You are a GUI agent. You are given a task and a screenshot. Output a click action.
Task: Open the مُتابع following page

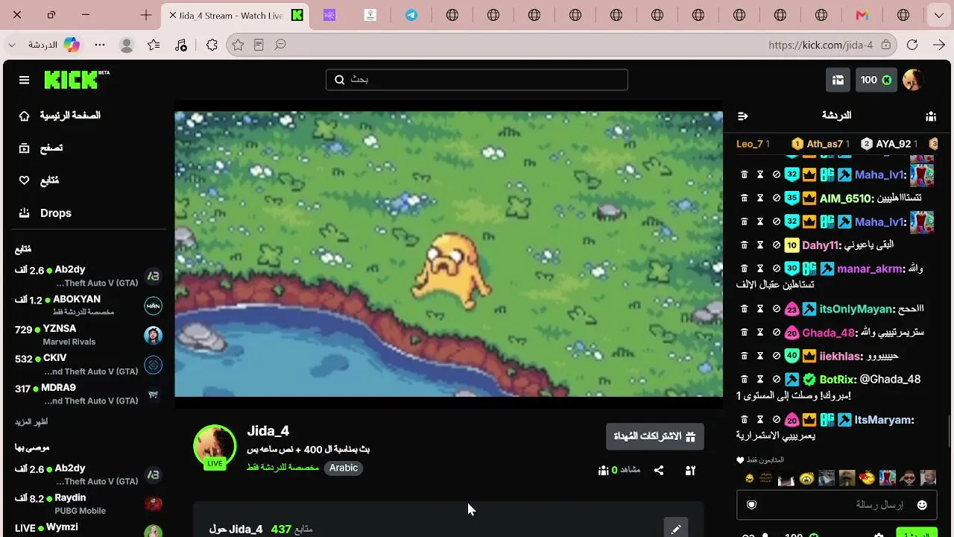39,180
